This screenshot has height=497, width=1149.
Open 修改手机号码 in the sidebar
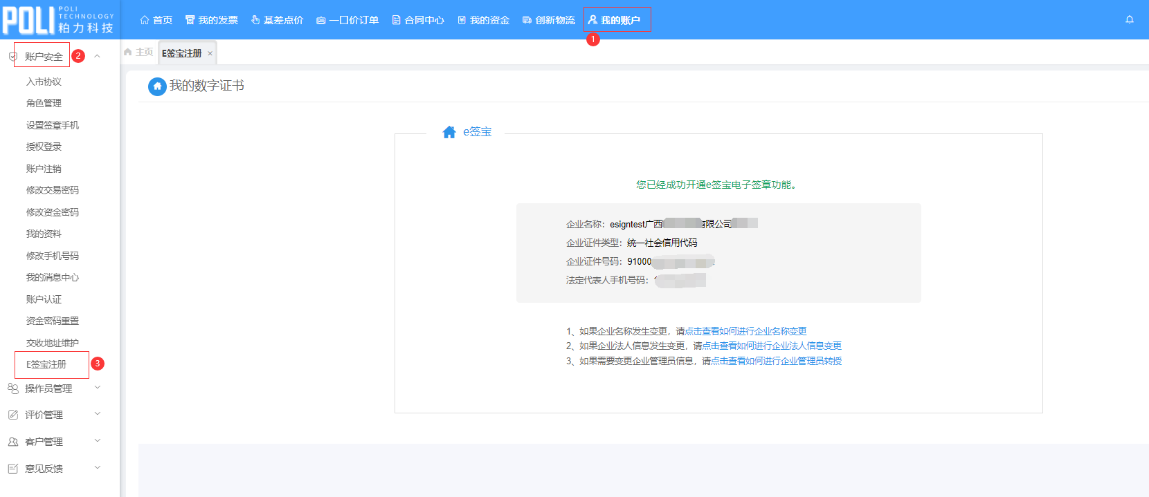click(53, 256)
